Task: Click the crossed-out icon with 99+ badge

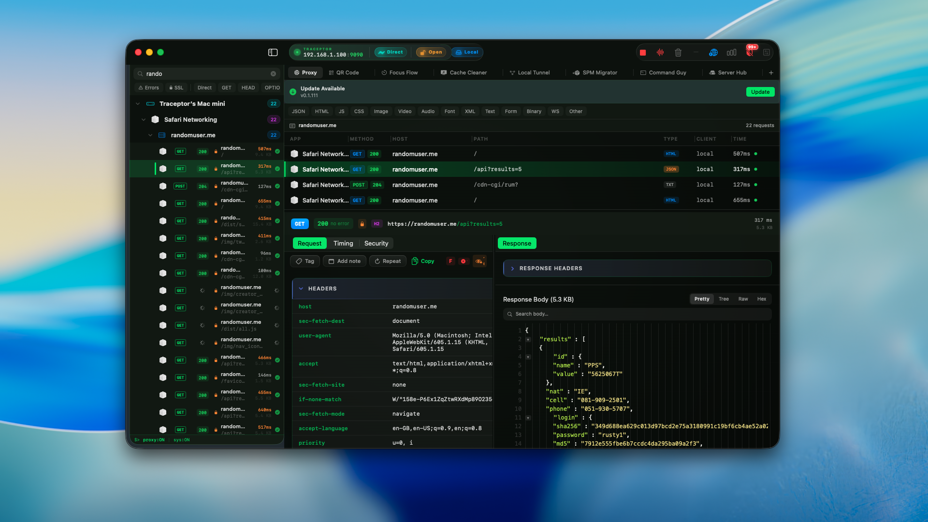Action: coord(750,52)
